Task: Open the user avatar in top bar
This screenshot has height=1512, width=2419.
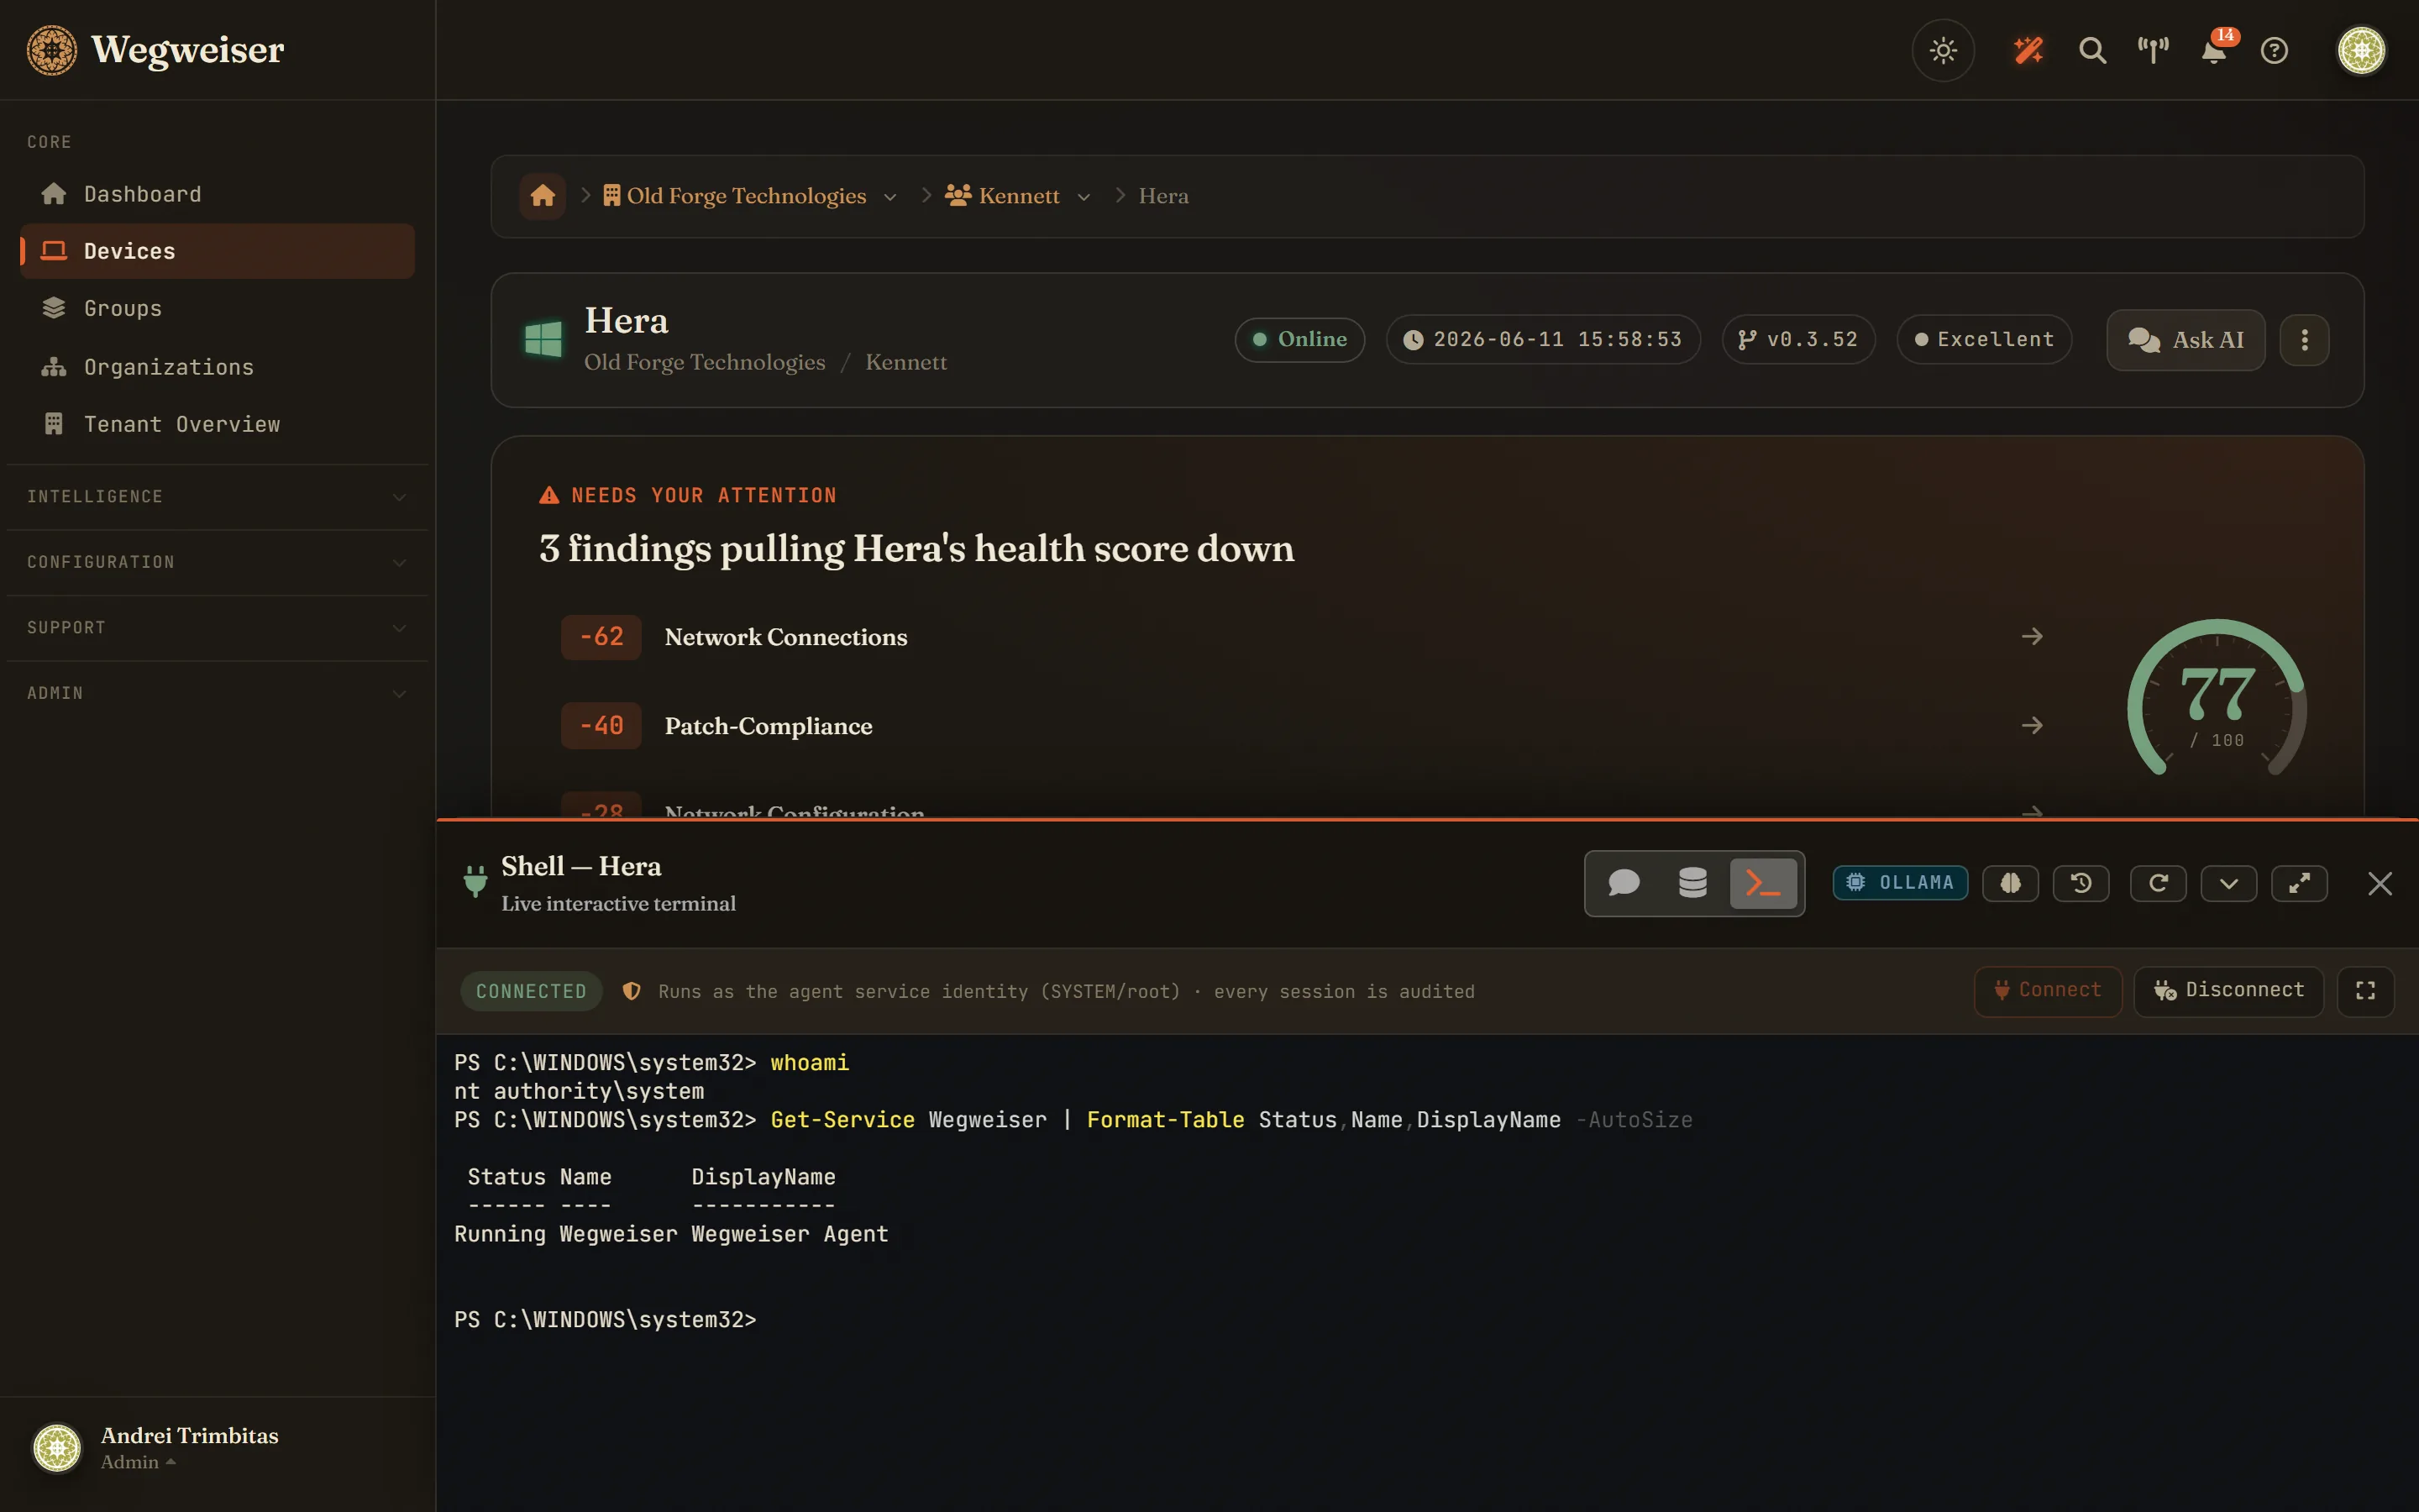Action: 2361,50
